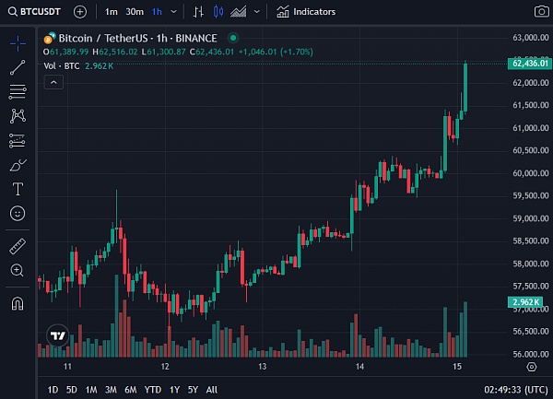Viewport: 553px width, 399px height.
Task: Set range to 5Y
Action: [x=193, y=390]
